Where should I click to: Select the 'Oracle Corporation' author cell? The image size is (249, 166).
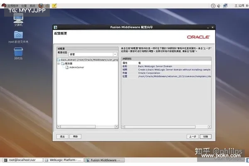pos(149,73)
